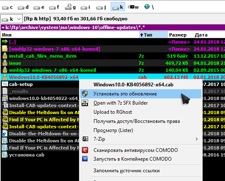Image resolution: width=225 pixels, height=181 pixels.
Task: Select установка cab notepad file icon
Action: tap(5, 155)
